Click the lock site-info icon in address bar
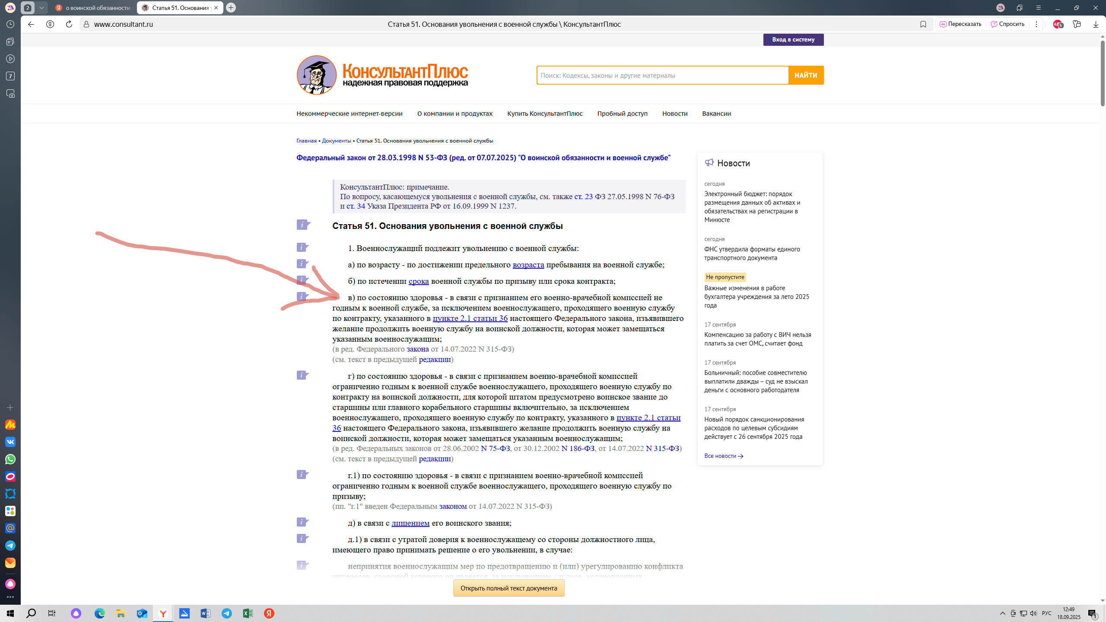This screenshot has width=1106, height=622. (x=86, y=24)
